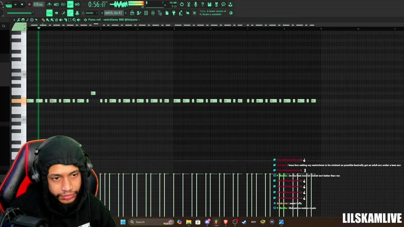
Task: Choose the Zoom magnifier tool
Action: pos(74,20)
